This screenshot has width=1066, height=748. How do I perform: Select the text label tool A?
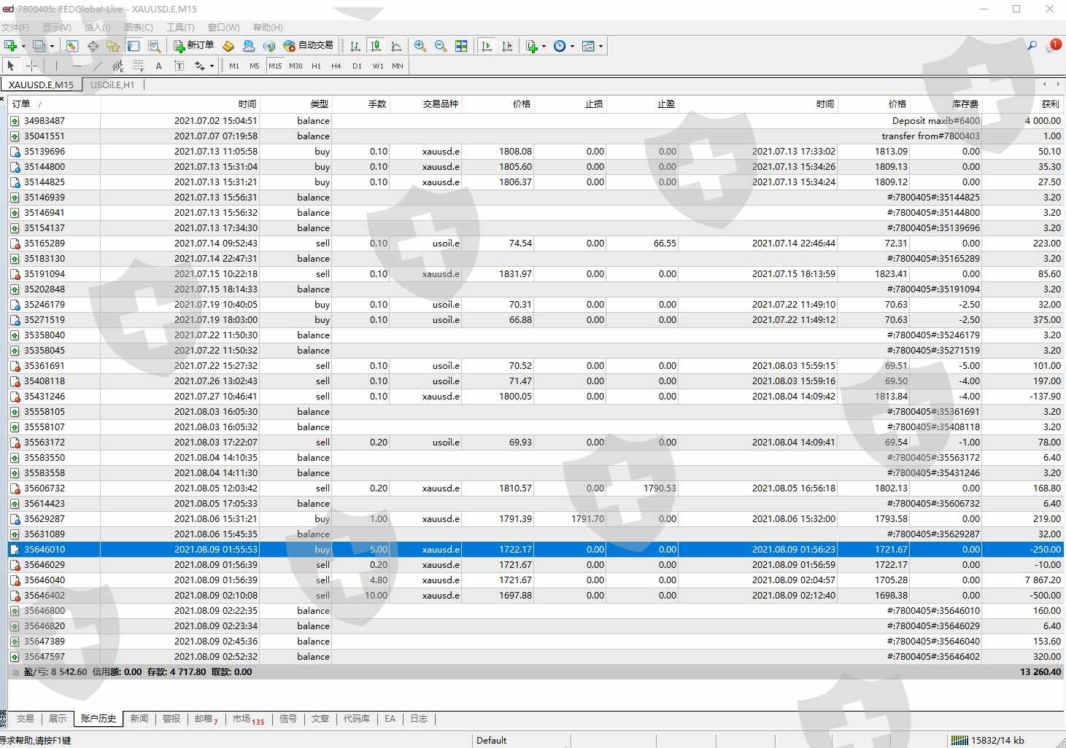[158, 66]
